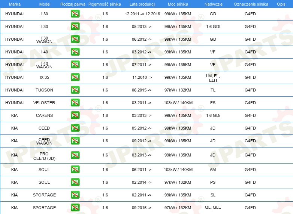Select the VELOSTER model cell
293x214 pixels.
[x=44, y=103]
